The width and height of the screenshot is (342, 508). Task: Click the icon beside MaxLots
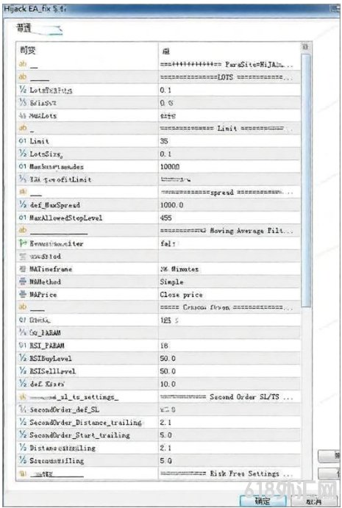tap(22, 115)
